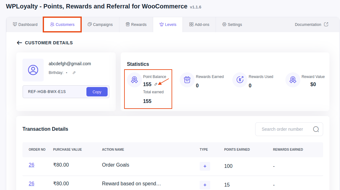
Task: Go to the Rewards tab
Action: click(136, 25)
